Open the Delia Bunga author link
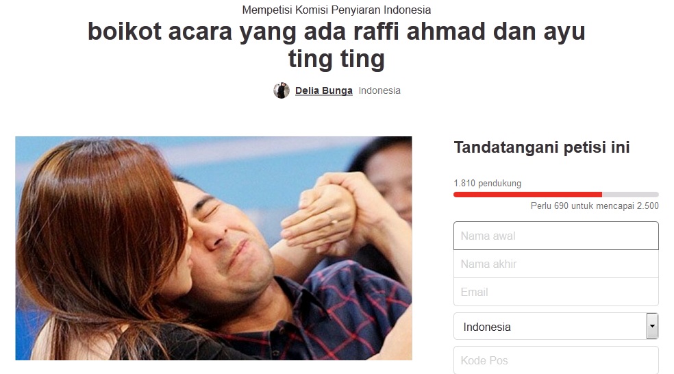Screen dimensions: 674x374 [x=324, y=90]
